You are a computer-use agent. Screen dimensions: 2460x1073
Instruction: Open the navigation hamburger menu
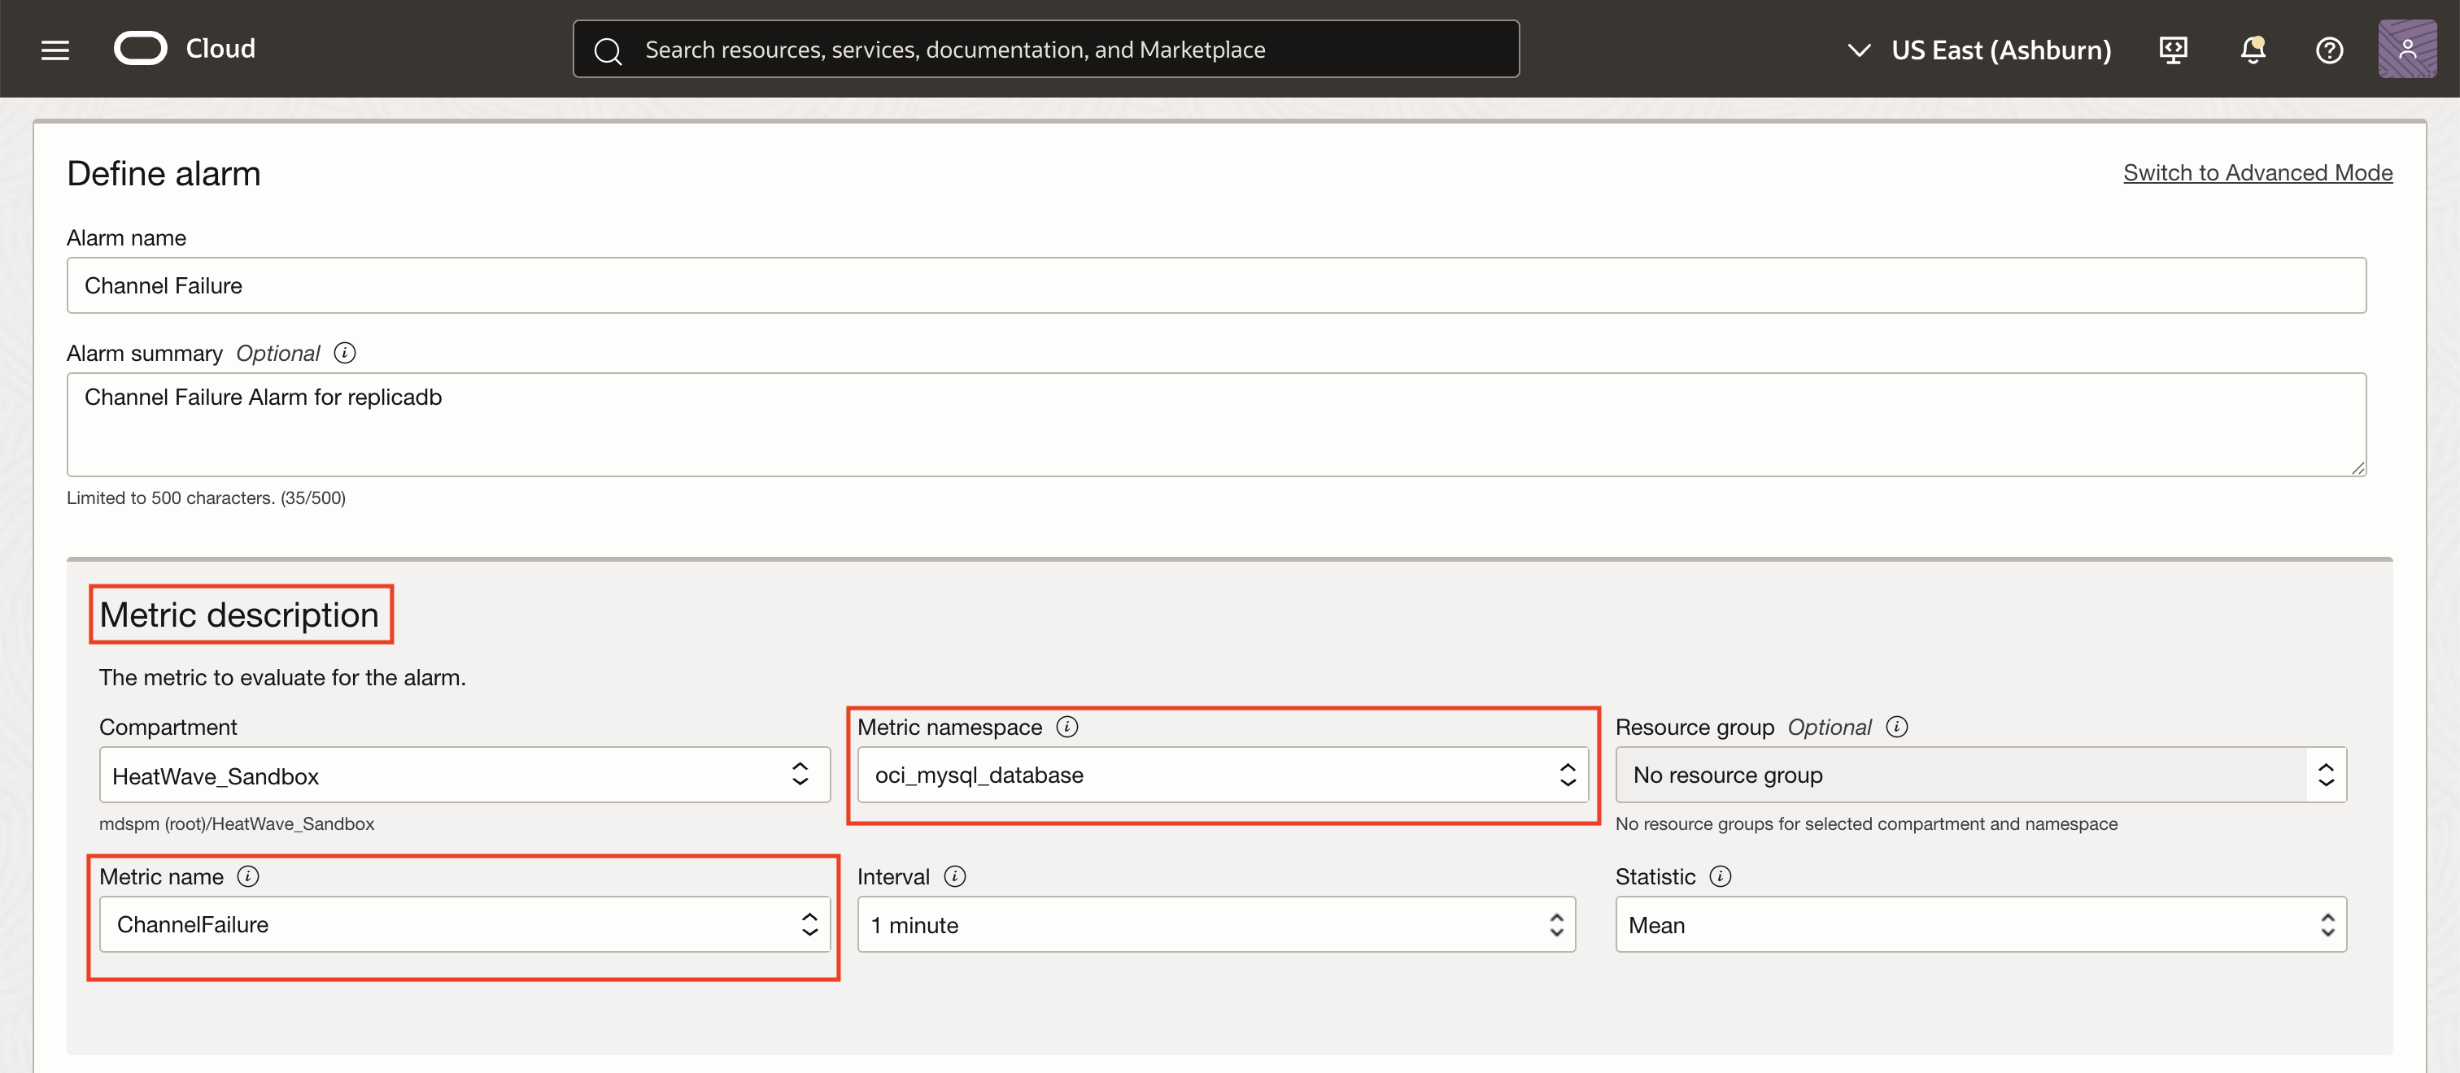[x=55, y=49]
